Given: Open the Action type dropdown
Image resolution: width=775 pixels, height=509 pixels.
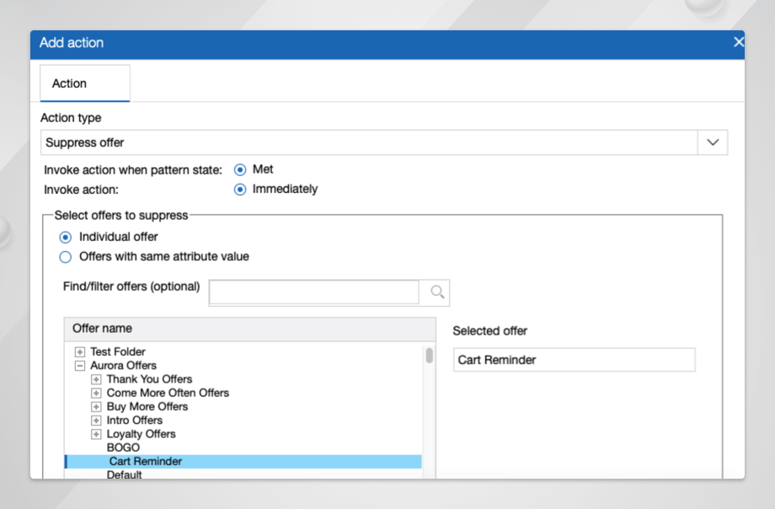Looking at the screenshot, I should tap(713, 142).
